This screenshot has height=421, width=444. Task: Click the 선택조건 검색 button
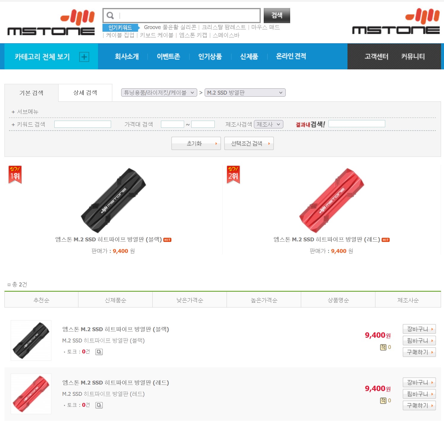pyautogui.click(x=249, y=143)
